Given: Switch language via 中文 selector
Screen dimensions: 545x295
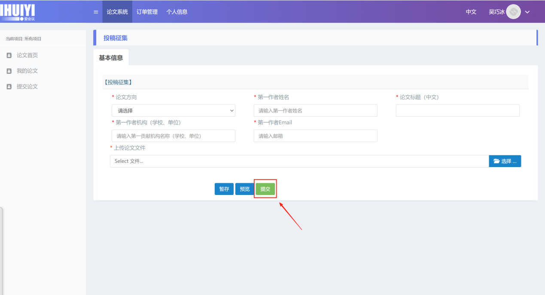Looking at the screenshot, I should pos(471,12).
